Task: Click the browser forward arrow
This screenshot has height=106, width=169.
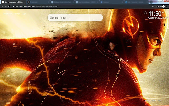Action: [6, 6]
